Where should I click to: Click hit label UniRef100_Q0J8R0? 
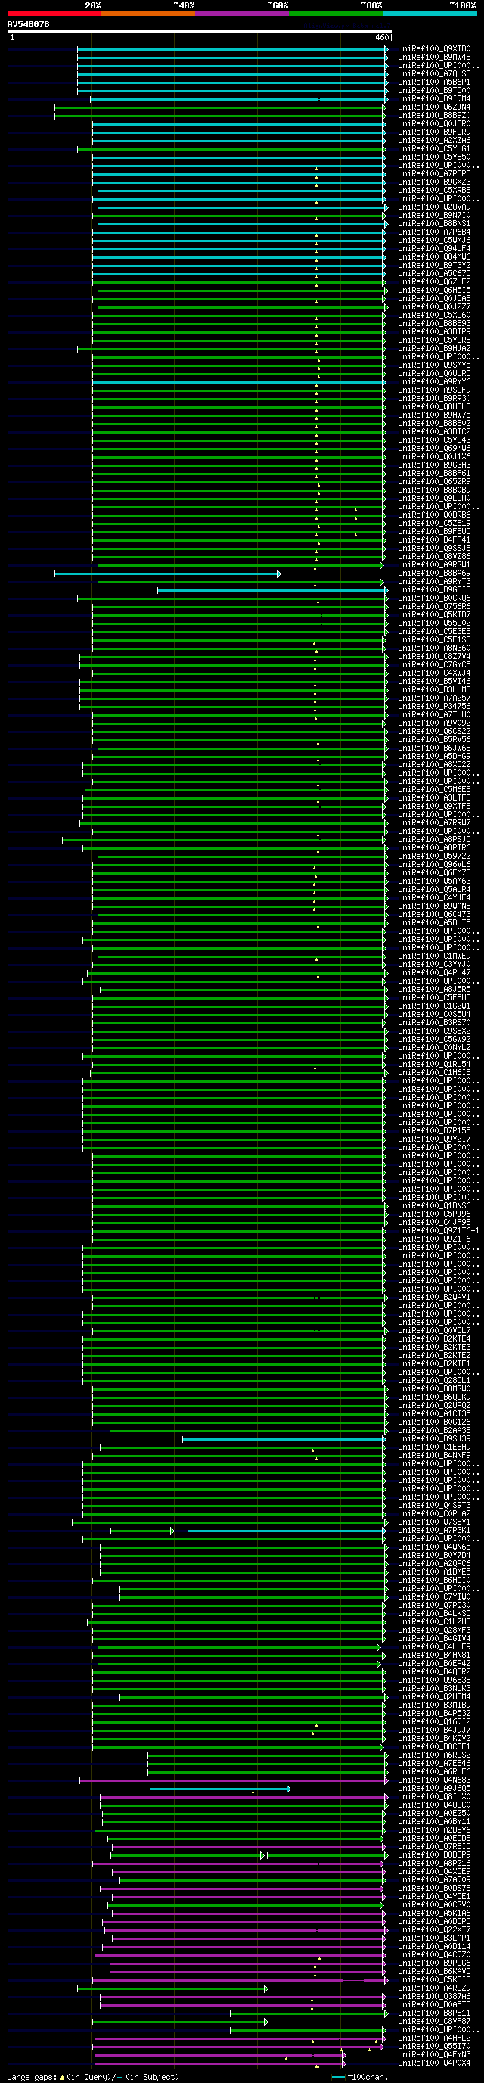point(434,124)
